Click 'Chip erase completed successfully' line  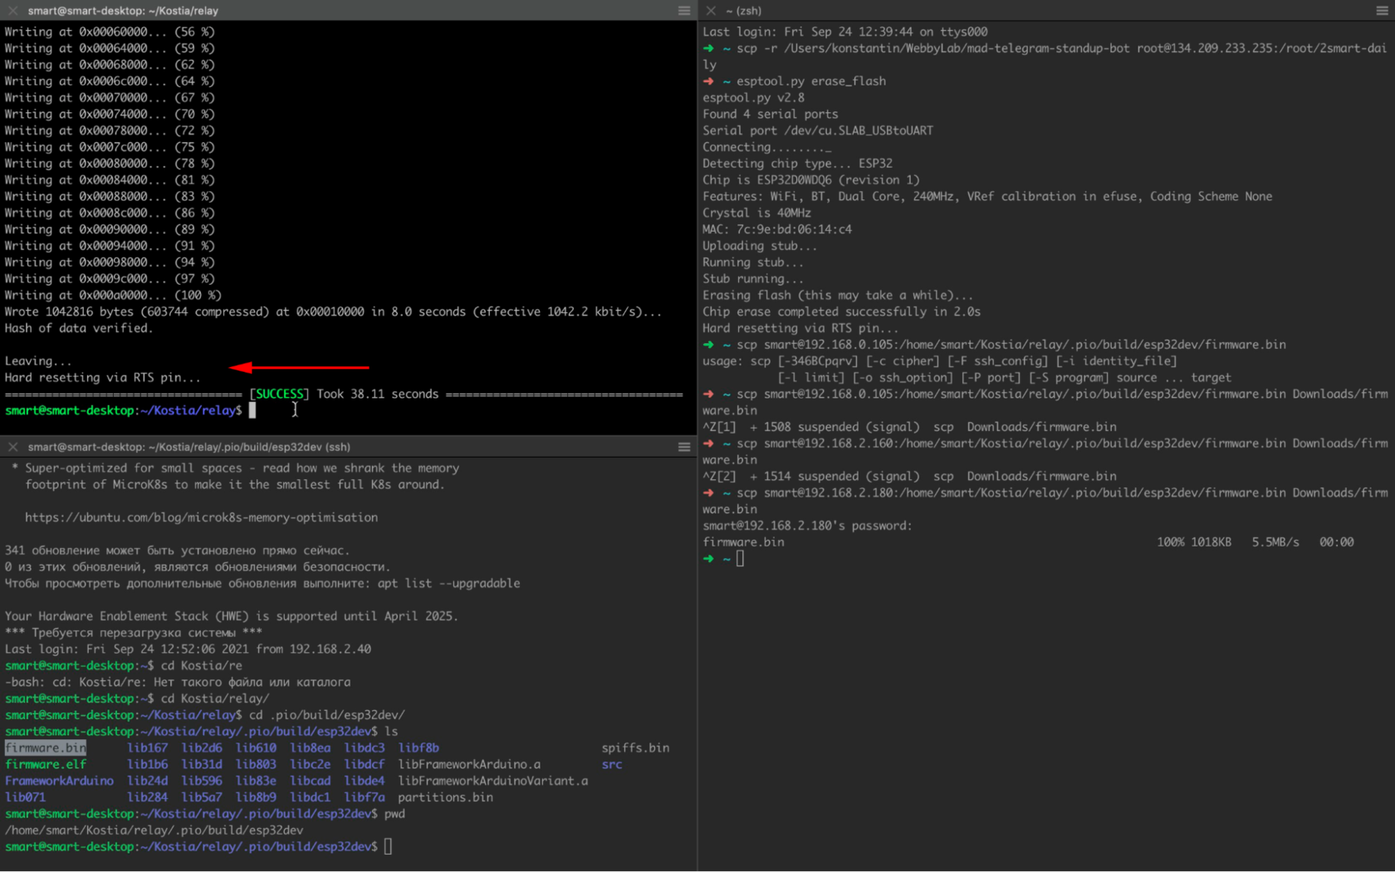[x=841, y=311]
